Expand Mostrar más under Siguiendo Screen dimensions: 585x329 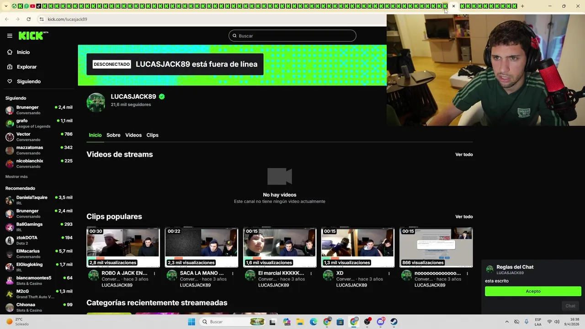tap(16, 176)
